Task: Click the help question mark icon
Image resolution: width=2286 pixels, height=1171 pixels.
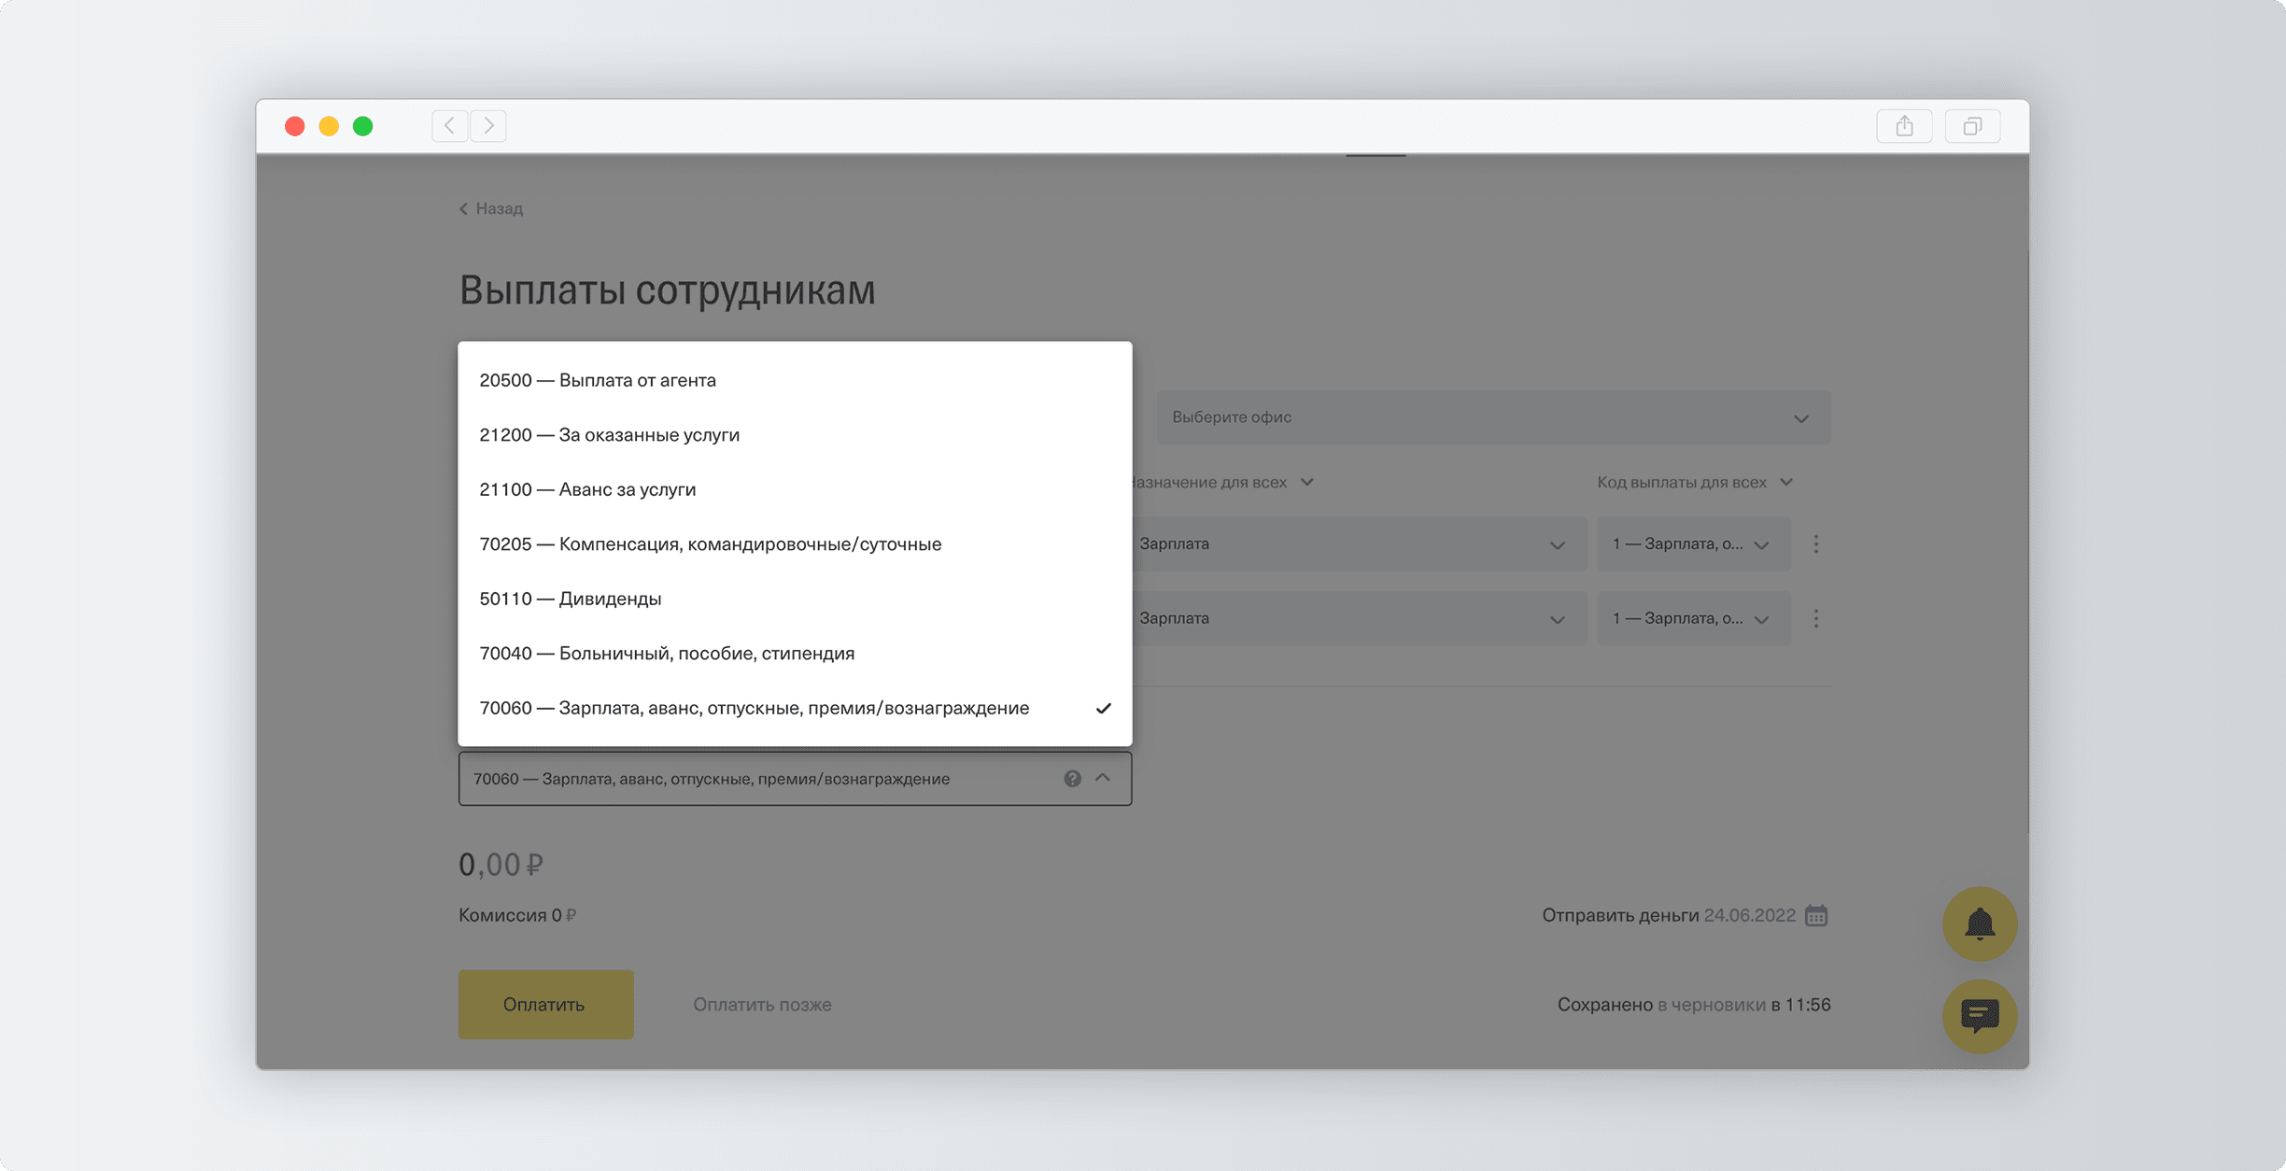Action: (1072, 778)
